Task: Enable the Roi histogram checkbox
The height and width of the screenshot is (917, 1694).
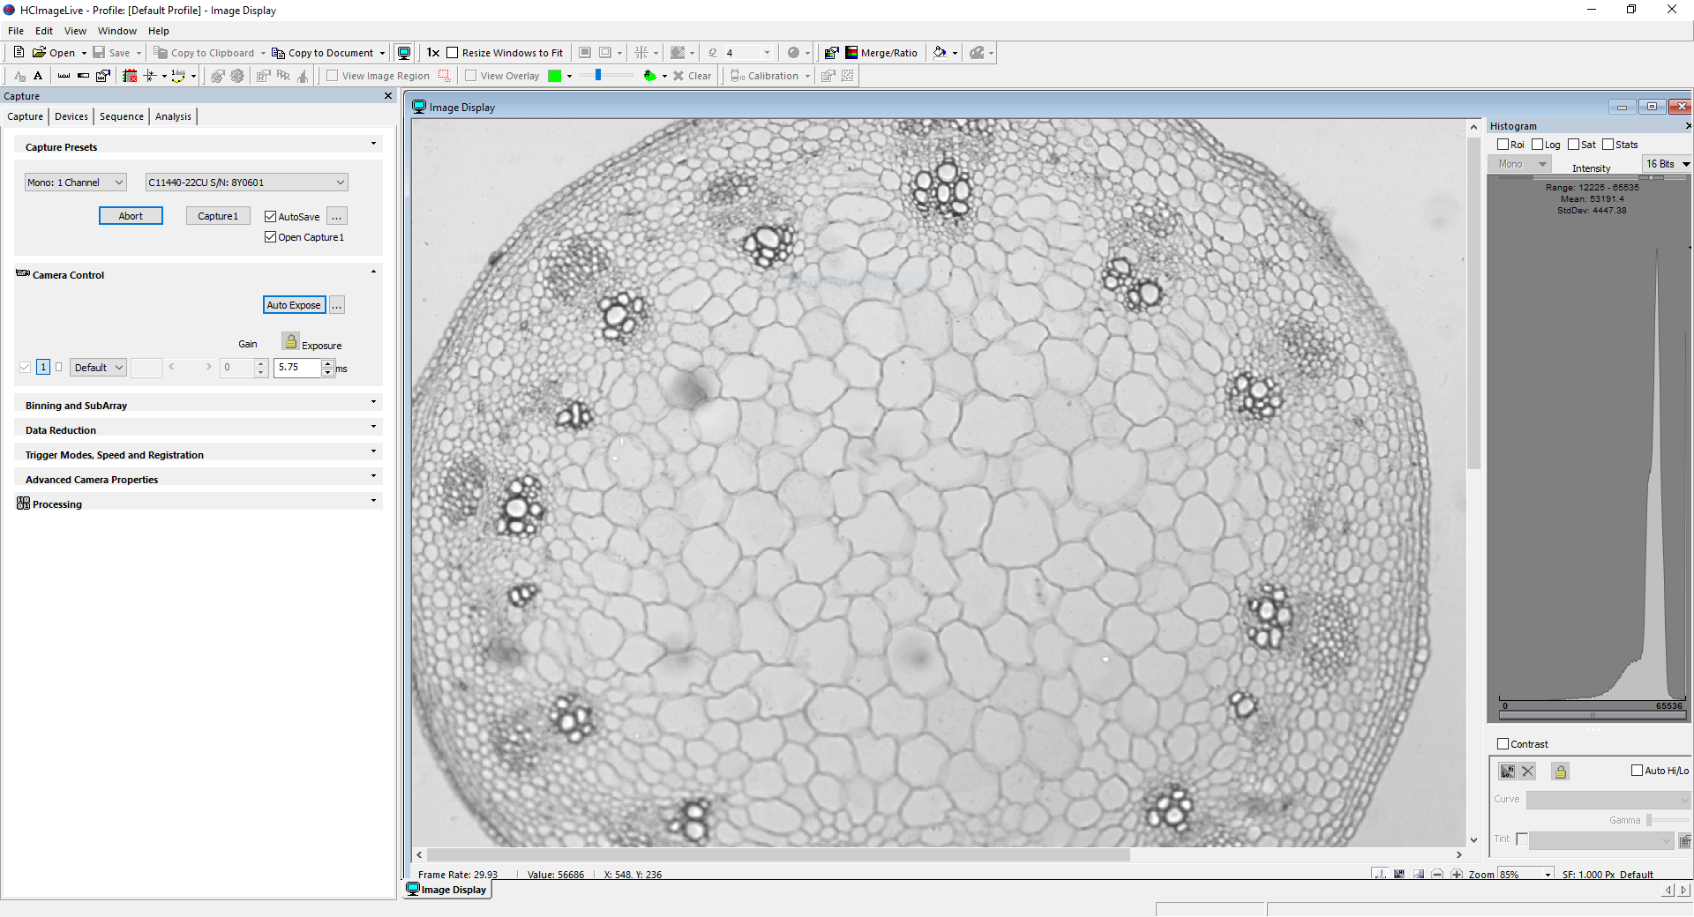Action: pyautogui.click(x=1503, y=145)
